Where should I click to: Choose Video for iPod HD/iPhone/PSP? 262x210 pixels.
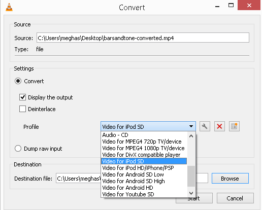(x=144, y=168)
